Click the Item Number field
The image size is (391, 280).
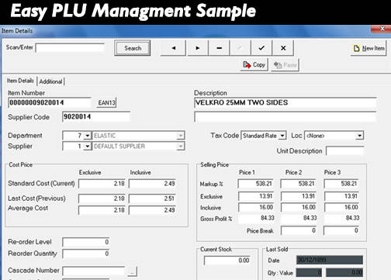pyautogui.click(x=50, y=102)
